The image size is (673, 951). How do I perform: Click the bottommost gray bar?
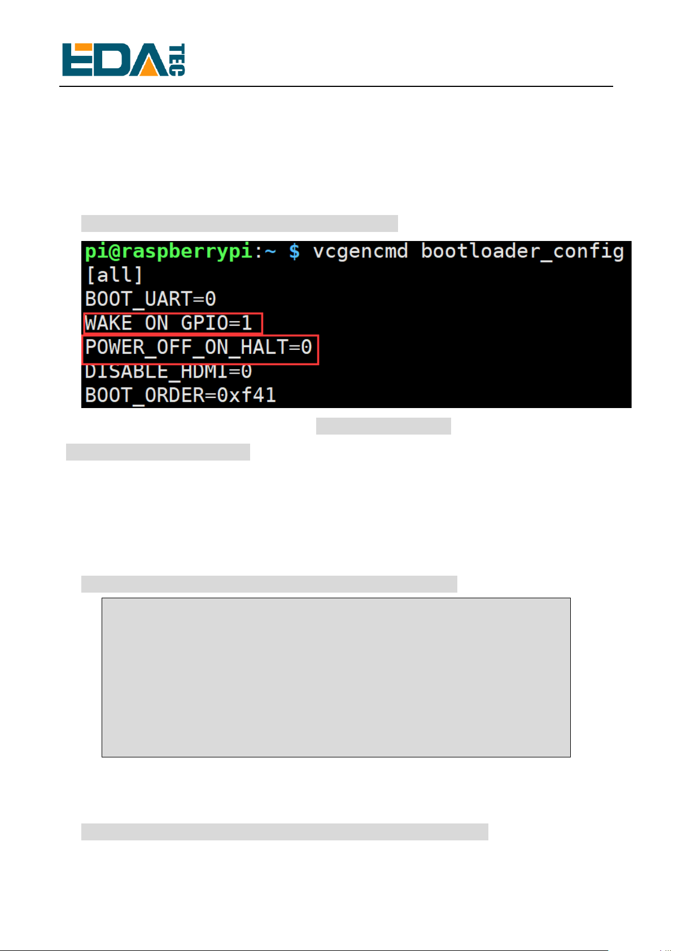(x=285, y=832)
